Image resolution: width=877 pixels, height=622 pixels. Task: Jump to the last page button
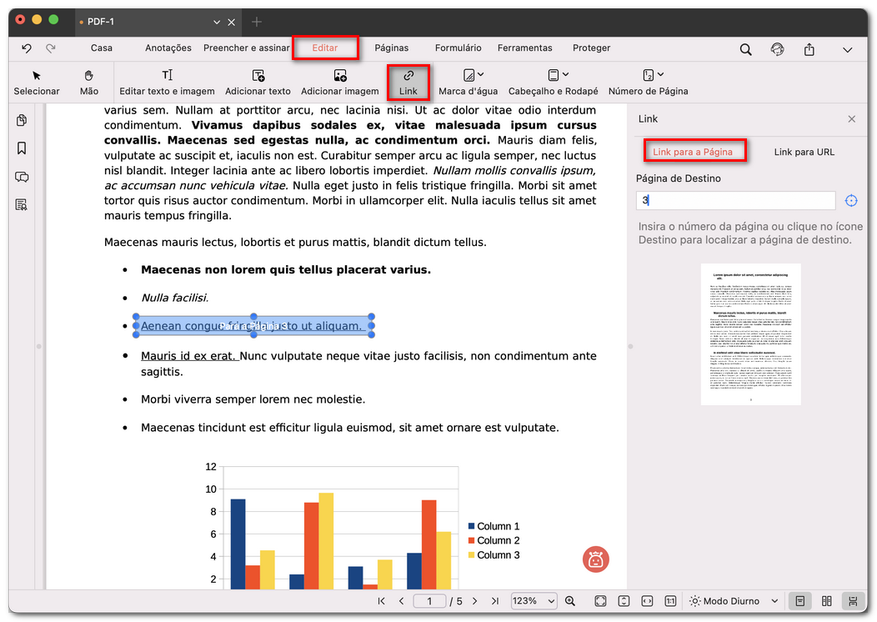tap(495, 601)
